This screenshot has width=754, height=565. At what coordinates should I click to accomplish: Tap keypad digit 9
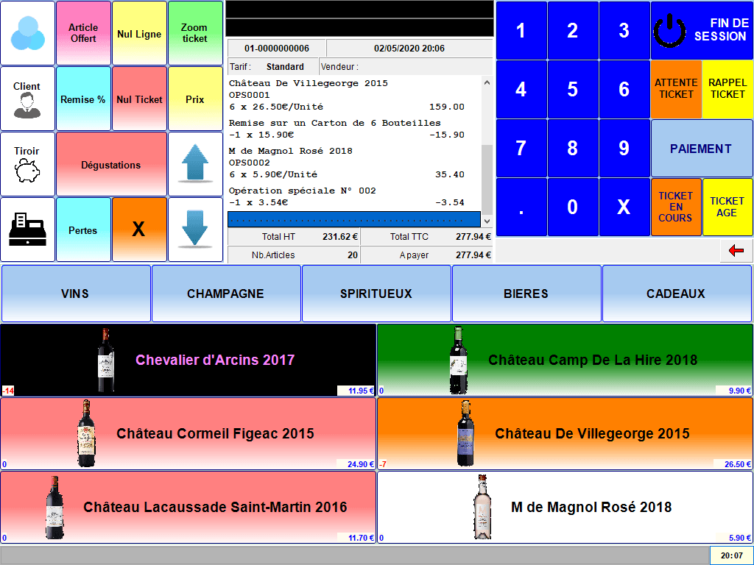coord(624,148)
